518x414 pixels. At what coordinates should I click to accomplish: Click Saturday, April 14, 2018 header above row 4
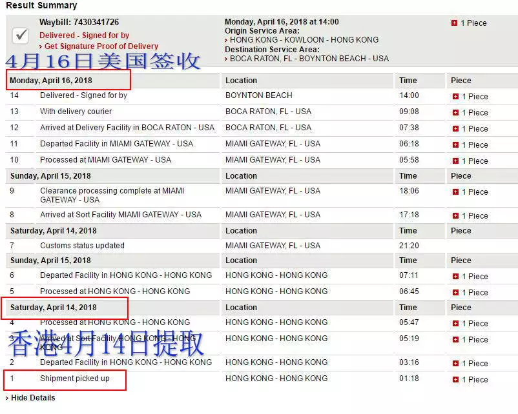(x=54, y=308)
